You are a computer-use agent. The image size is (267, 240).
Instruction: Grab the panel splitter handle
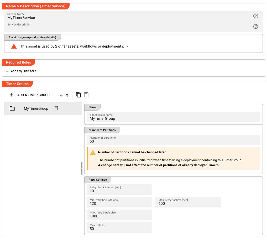click(x=82, y=168)
